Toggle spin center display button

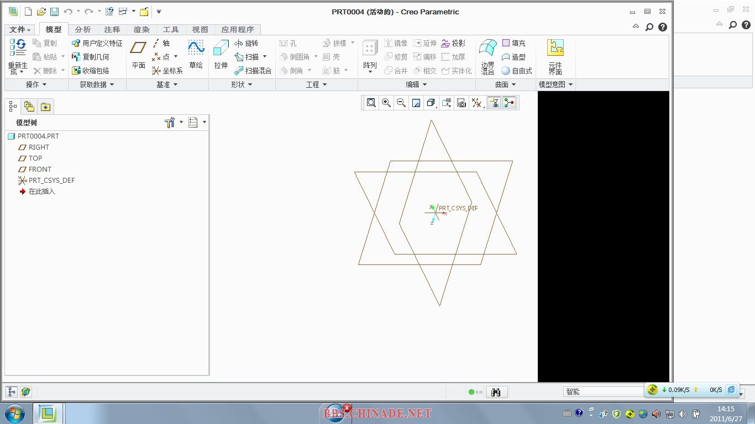(509, 103)
